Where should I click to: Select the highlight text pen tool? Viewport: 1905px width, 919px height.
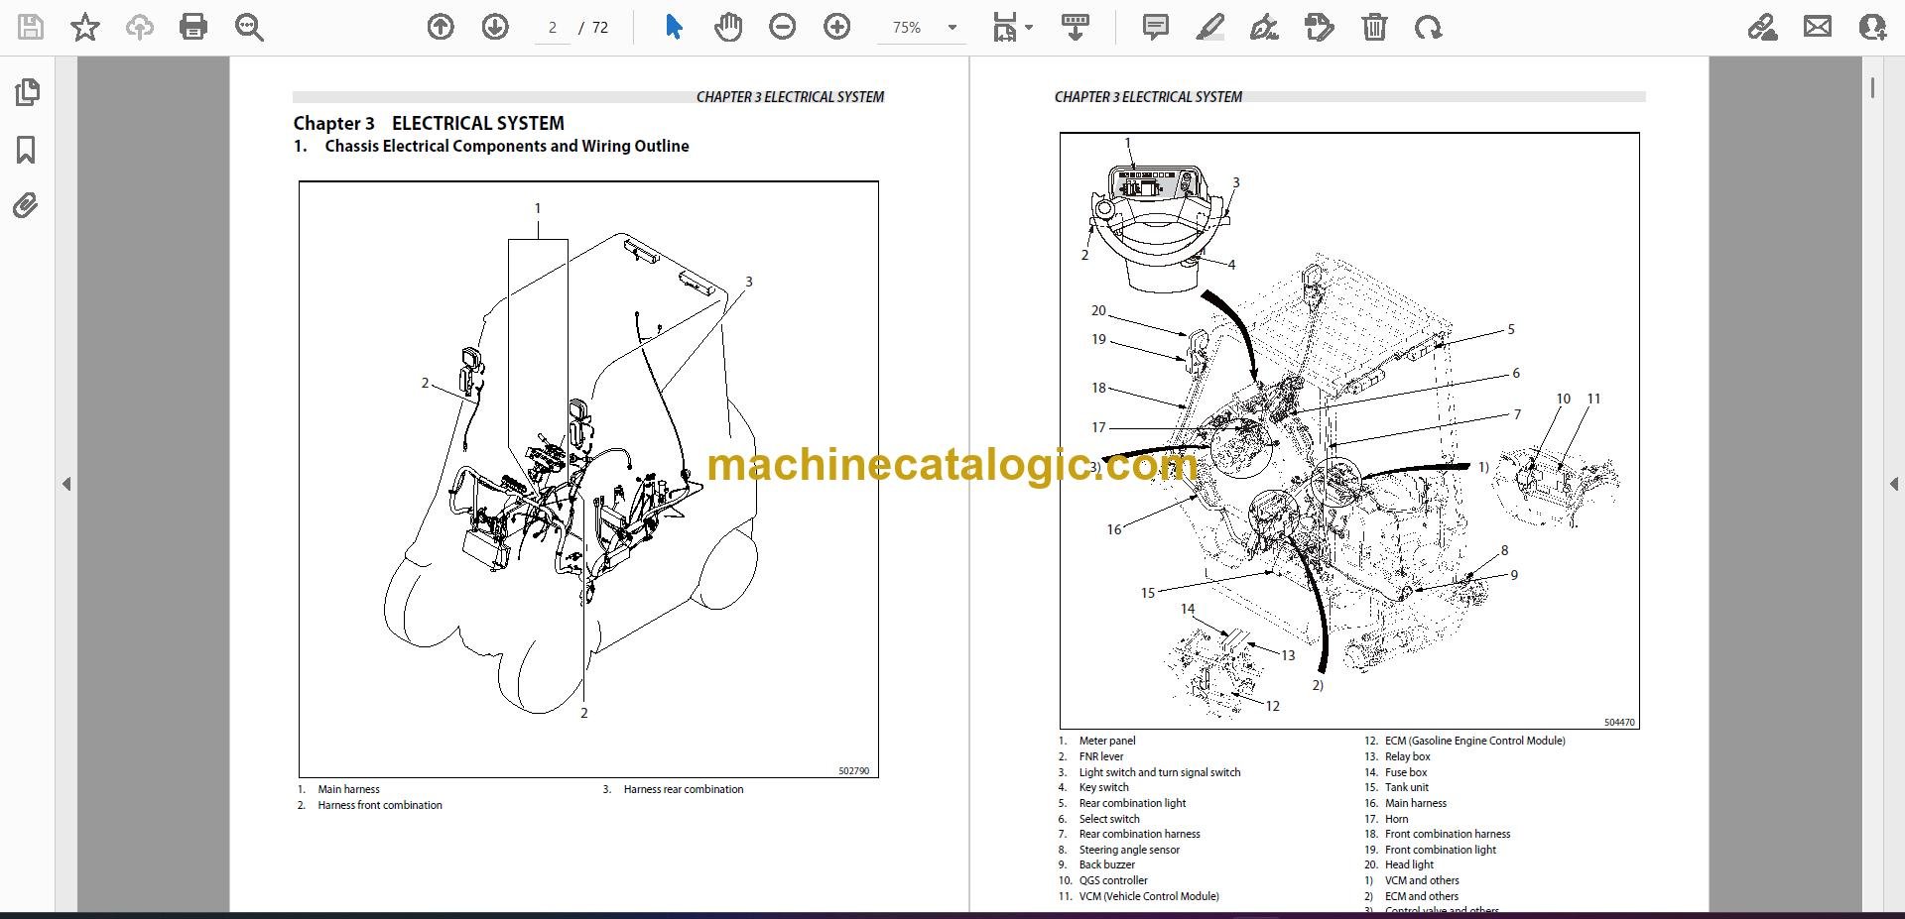(1210, 27)
